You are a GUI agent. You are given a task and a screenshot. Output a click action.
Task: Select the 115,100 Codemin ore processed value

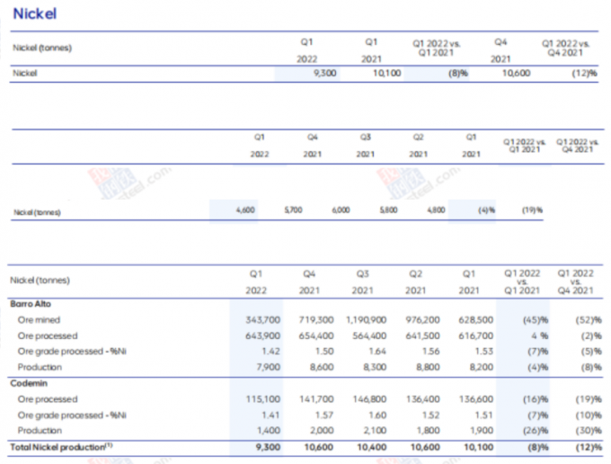click(x=263, y=398)
